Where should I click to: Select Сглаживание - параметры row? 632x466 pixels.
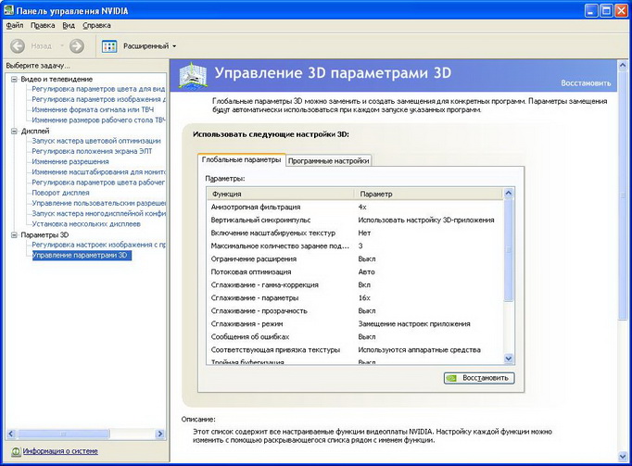(x=355, y=298)
